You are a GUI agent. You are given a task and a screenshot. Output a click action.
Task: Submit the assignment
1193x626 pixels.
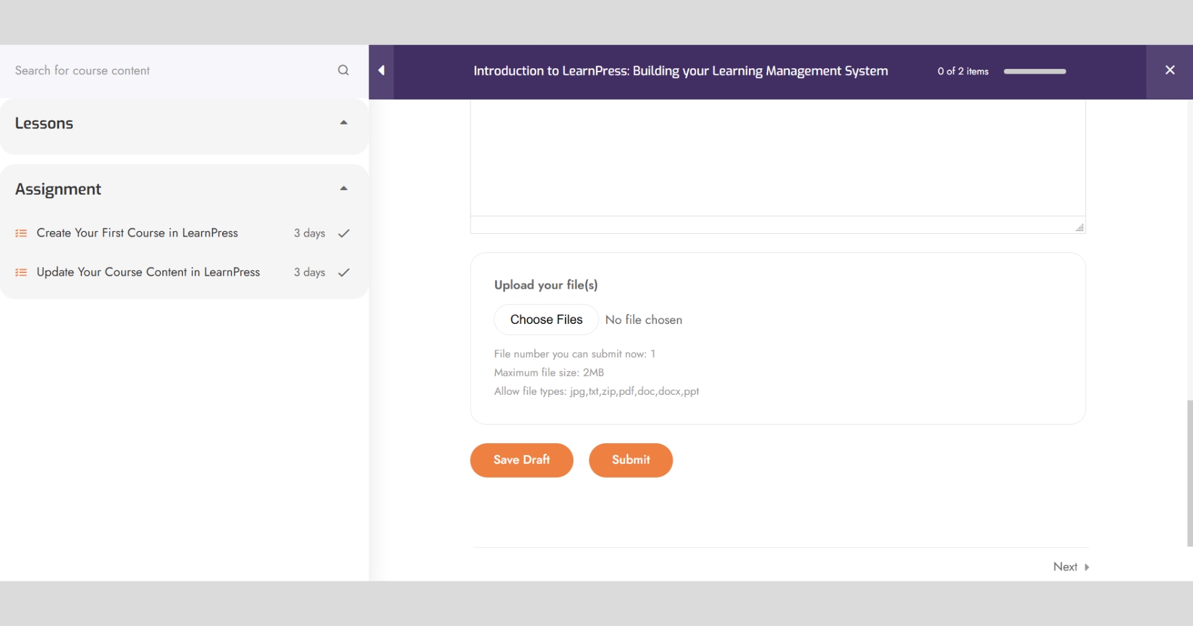click(x=631, y=460)
